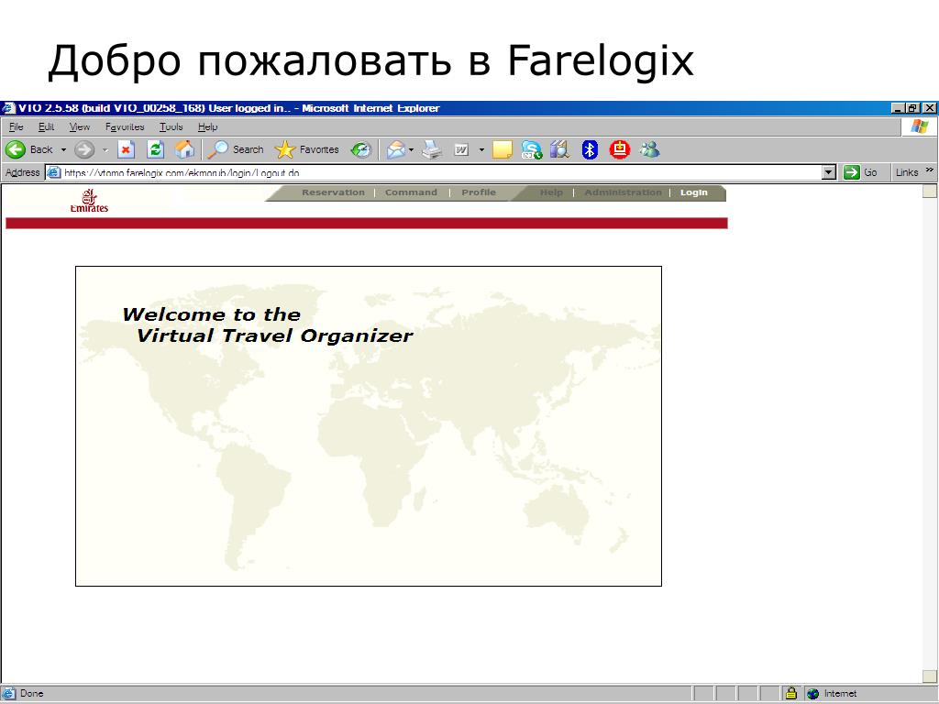
Task: Click the yellow sticky note icon
Action: pos(503,149)
